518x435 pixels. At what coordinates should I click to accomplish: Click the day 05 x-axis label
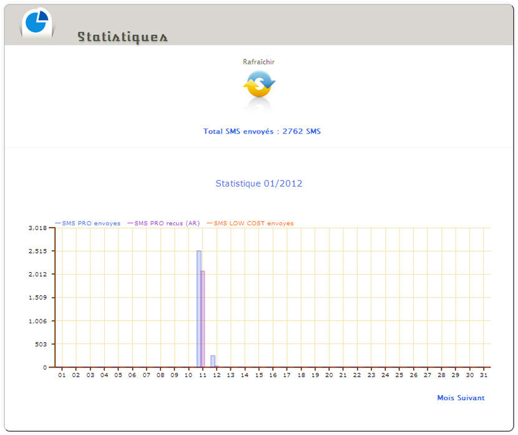[x=118, y=375]
